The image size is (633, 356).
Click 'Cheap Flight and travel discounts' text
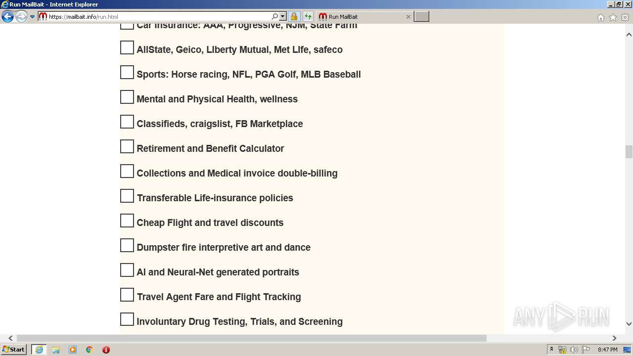coord(210,222)
